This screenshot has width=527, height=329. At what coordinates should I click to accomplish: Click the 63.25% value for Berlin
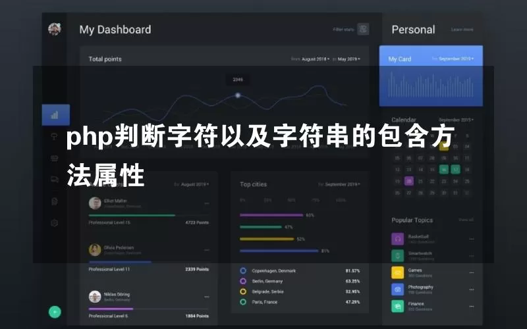pos(352,281)
